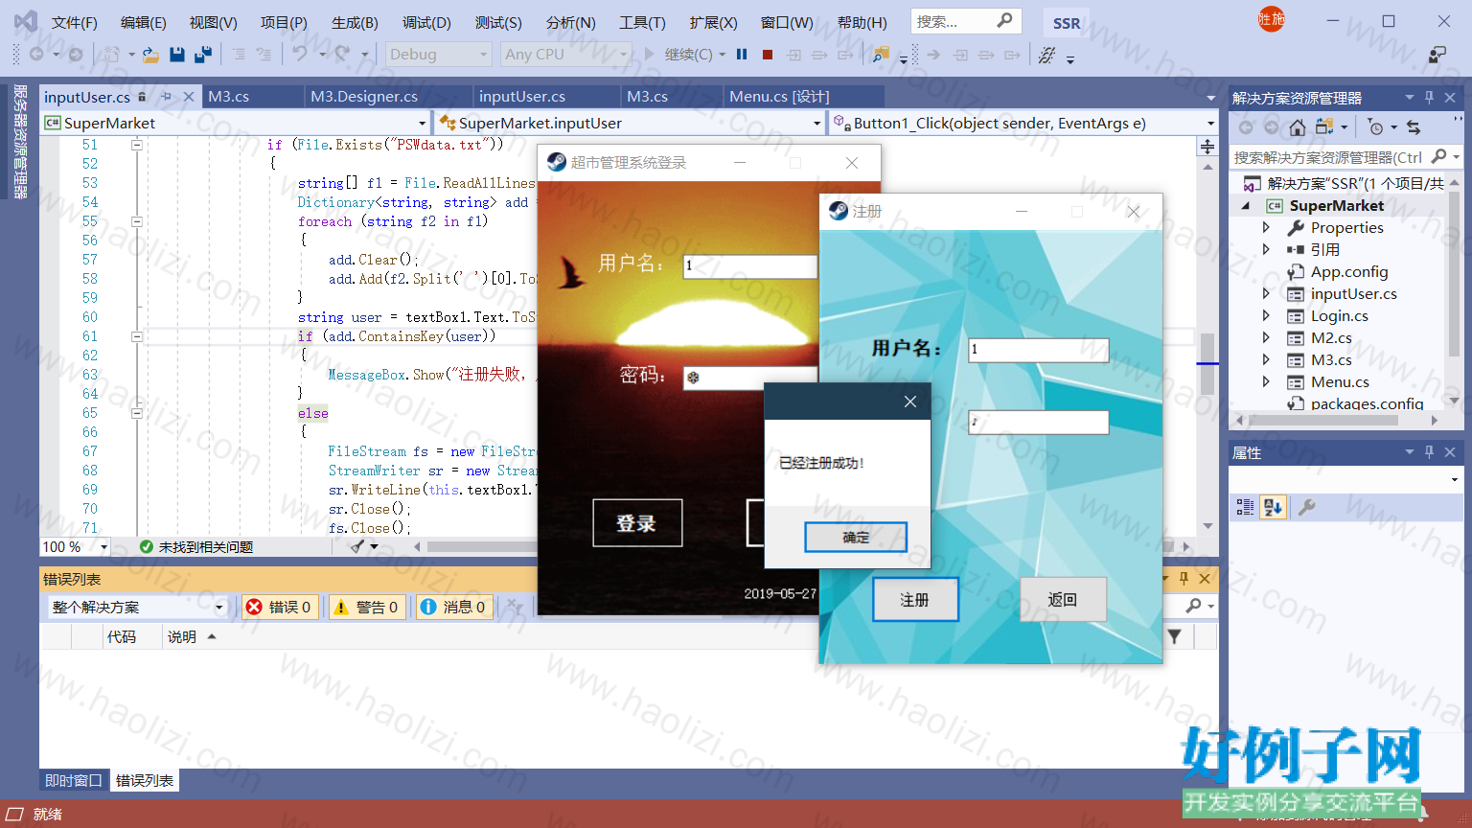Screen dimensions: 1472x828
Task: Click the switch views icon in Solution Explorer
Action: tap(1324, 127)
